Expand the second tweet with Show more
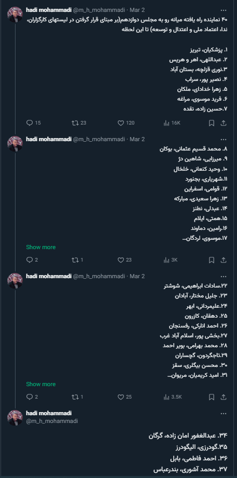This screenshot has width=237, height=478. 41,247
